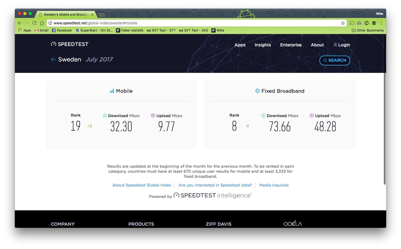Open the Cast extension icon
This screenshot has width=401, height=249.
[352, 23]
